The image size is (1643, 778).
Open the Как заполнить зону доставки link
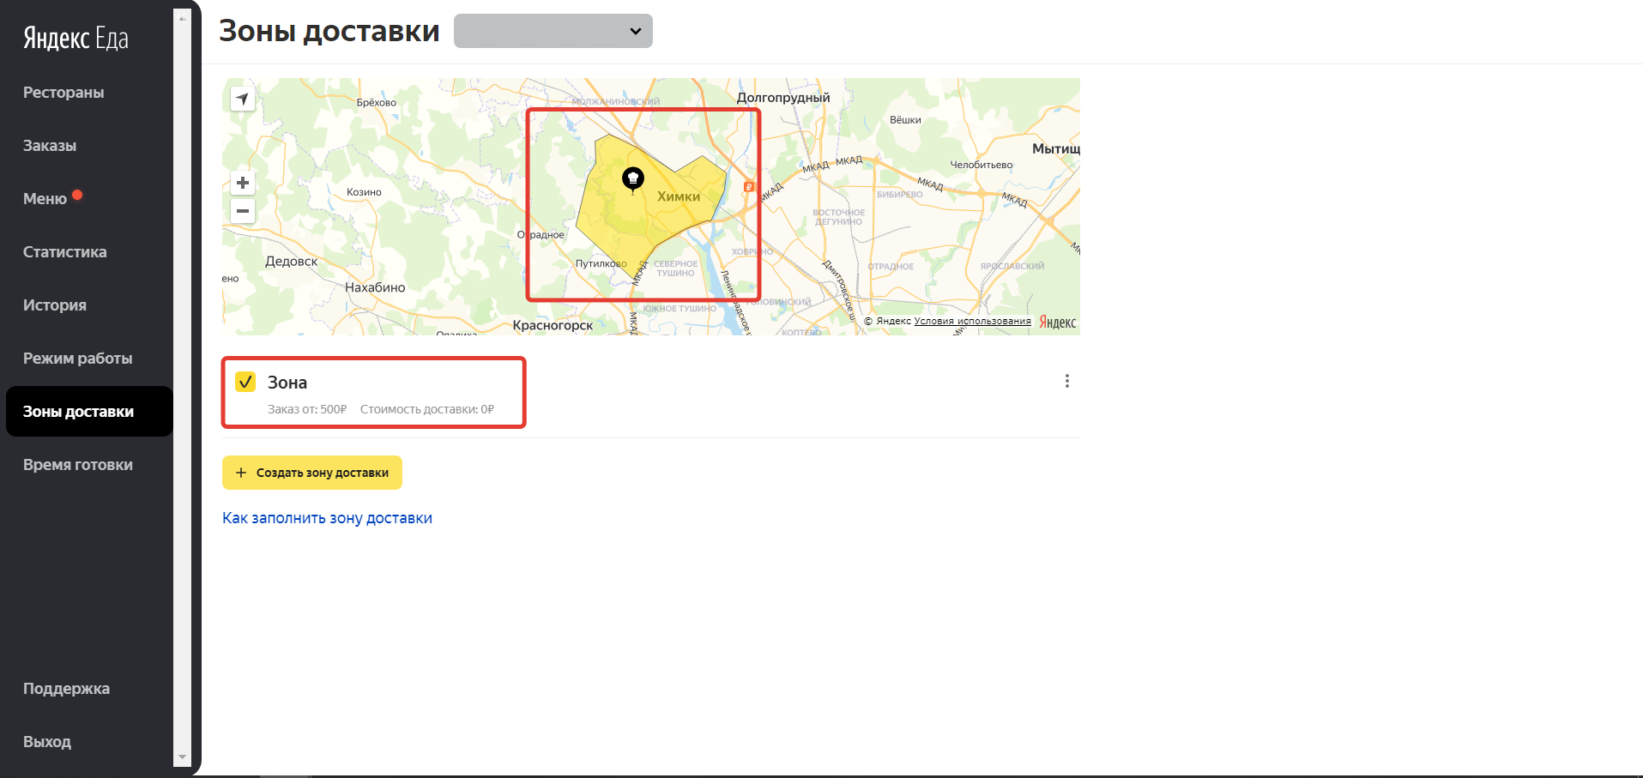[x=327, y=518]
